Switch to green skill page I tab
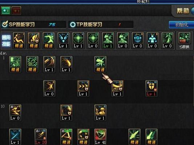 (x=6, y=11)
